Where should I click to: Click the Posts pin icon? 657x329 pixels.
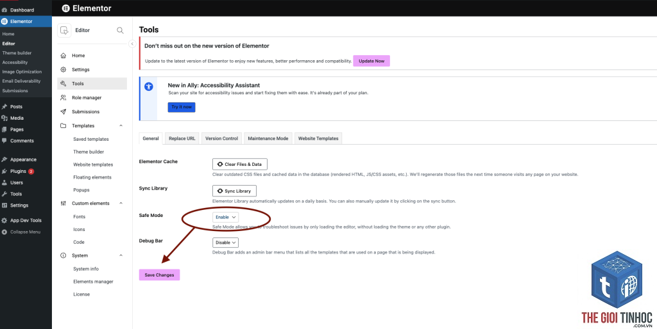pos(4,107)
